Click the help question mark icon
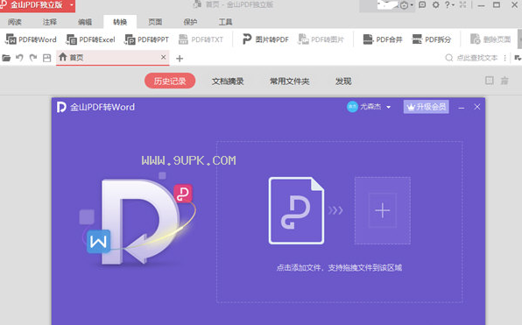Screen dimensions: 522x325 448,4
